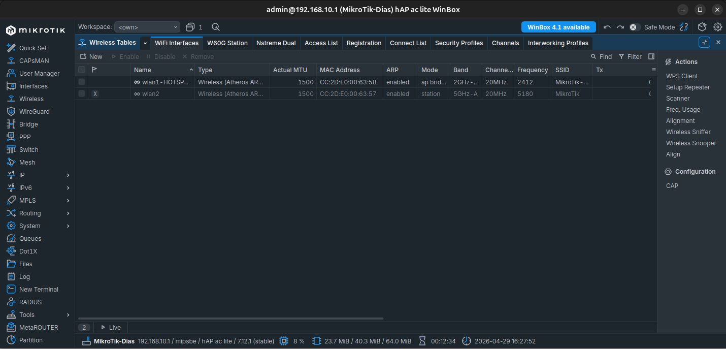Click the New button in toolbar
The width and height of the screenshot is (726, 349).
(91, 56)
